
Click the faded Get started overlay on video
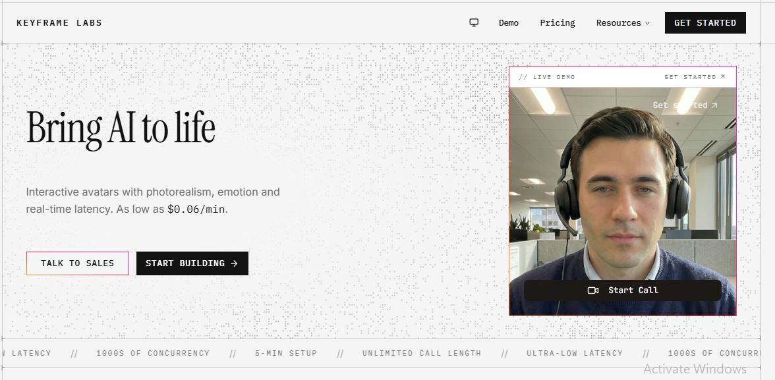pos(685,105)
